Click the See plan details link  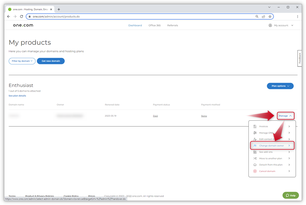coord(17,96)
